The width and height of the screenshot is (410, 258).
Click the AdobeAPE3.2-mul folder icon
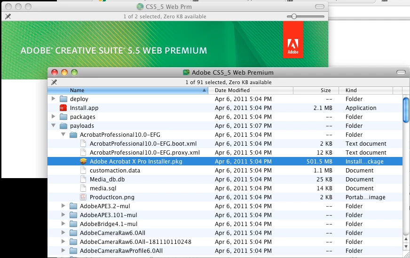tap(73, 206)
